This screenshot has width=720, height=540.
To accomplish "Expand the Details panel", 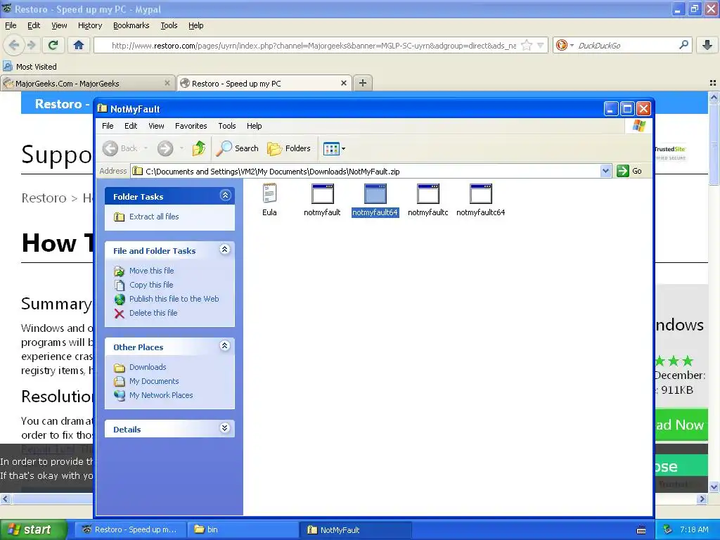I will (224, 428).
